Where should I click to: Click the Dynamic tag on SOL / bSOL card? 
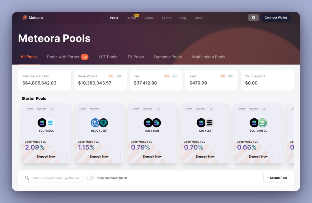point(148,109)
